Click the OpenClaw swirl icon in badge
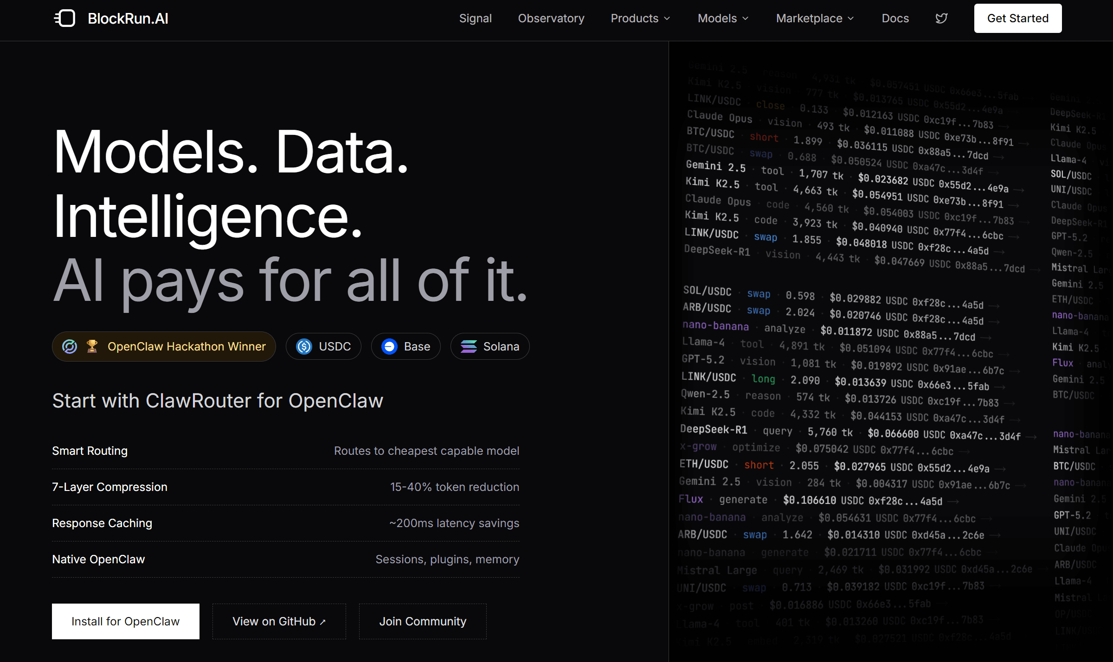 70,346
